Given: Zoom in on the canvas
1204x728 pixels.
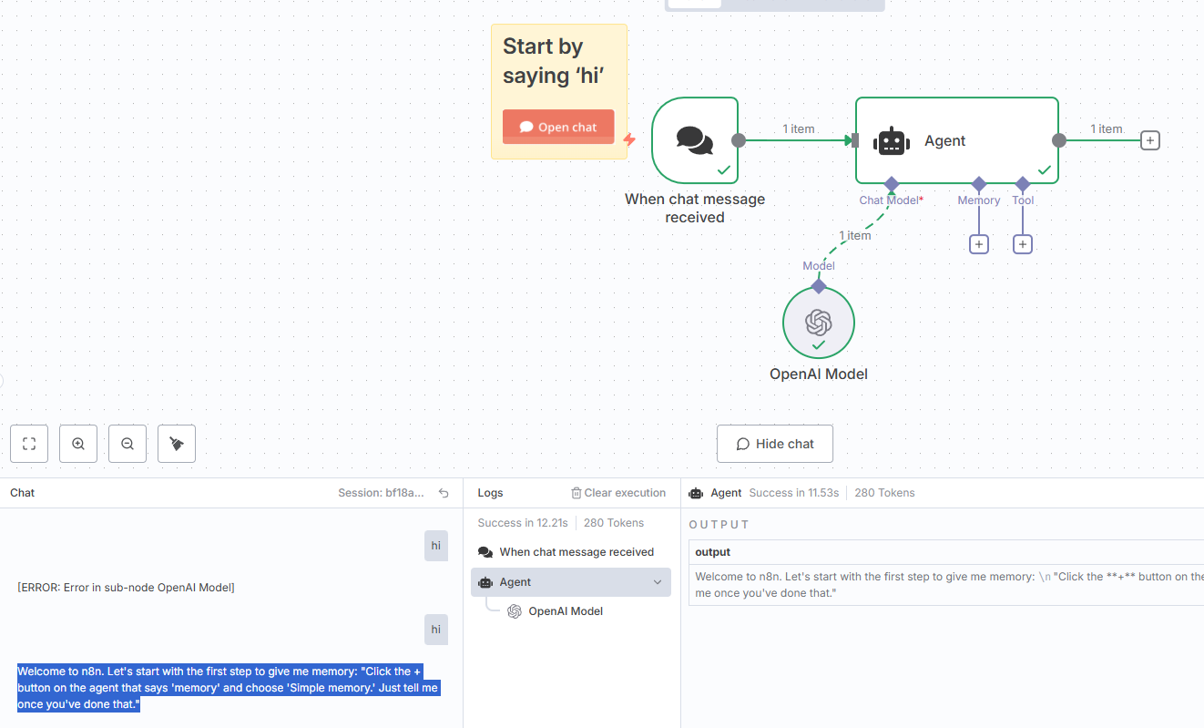Looking at the screenshot, I should (x=78, y=444).
